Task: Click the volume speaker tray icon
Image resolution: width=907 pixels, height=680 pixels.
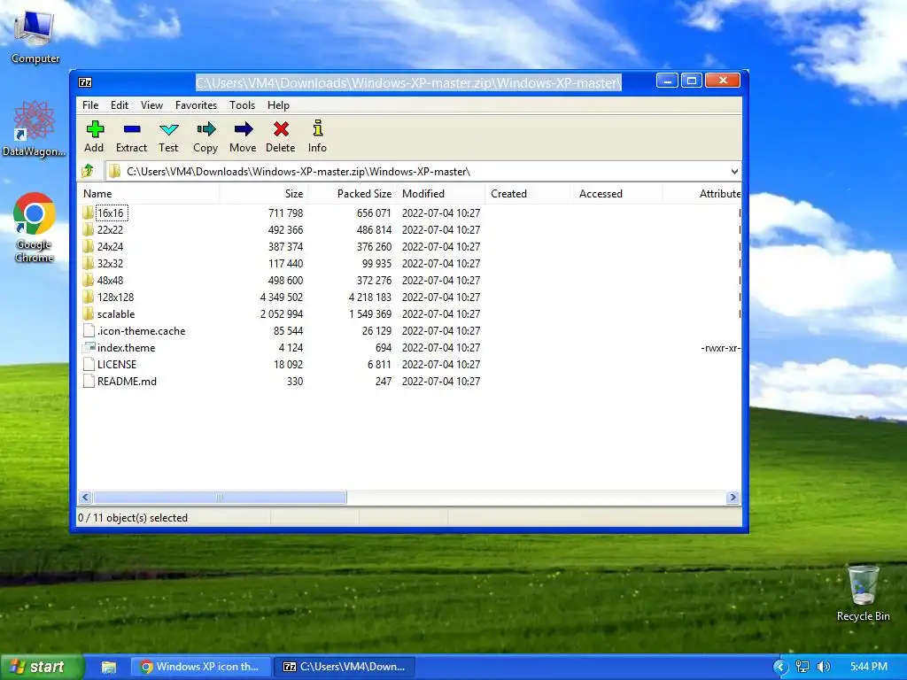Action: tap(824, 667)
